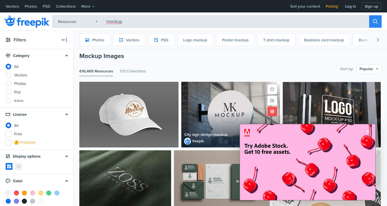Open Collections in the top navigation
387x206 pixels.
(66, 6)
